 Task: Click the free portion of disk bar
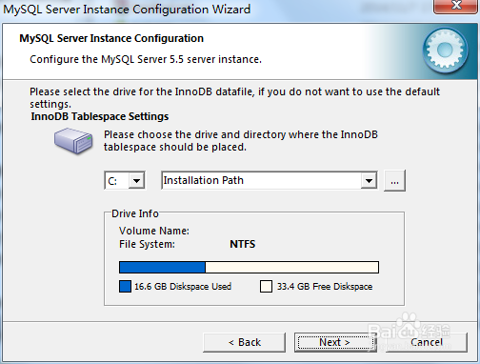click(291, 268)
